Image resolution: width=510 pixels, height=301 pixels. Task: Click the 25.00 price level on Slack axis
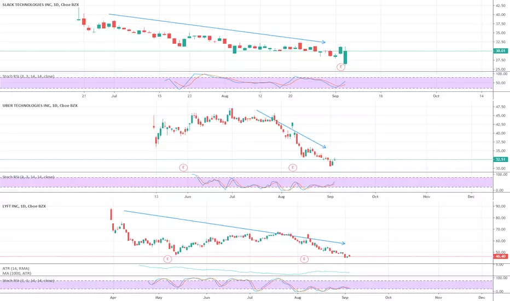501,69
